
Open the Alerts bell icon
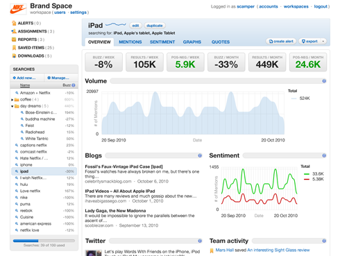tap(14, 23)
